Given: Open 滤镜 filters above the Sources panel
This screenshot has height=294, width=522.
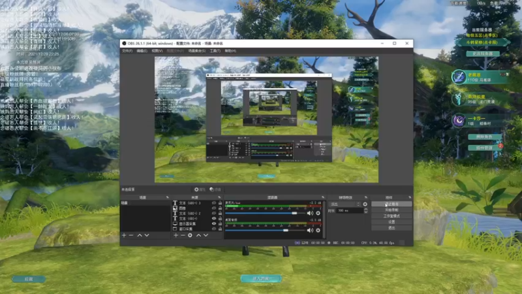Looking at the screenshot, I should point(215,189).
